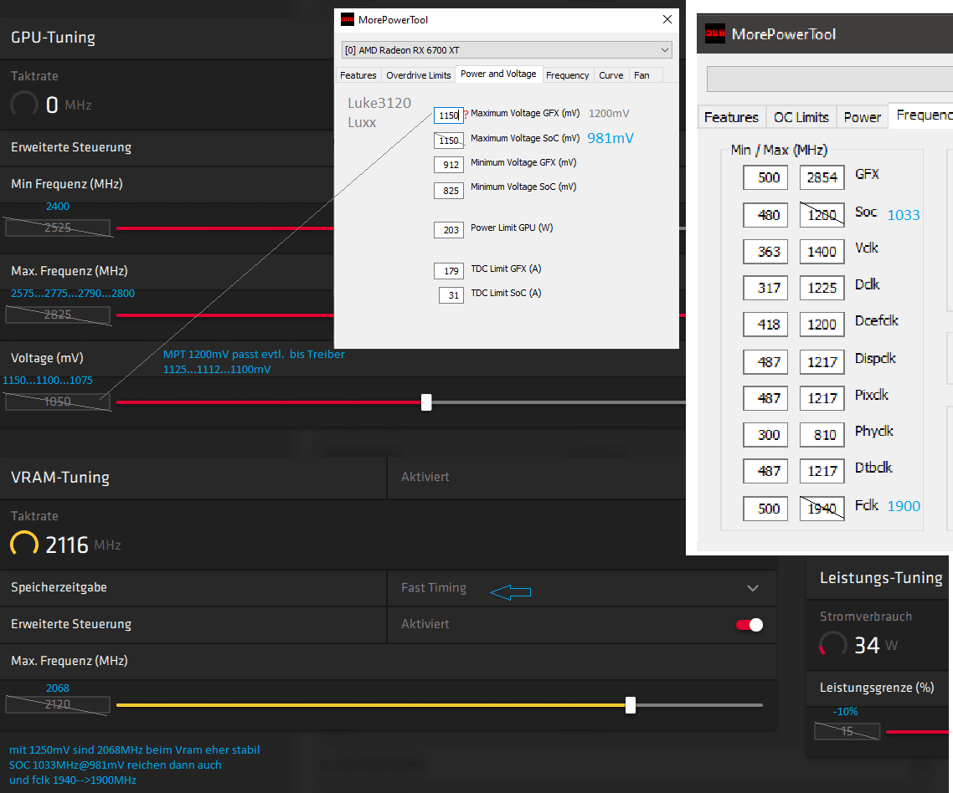953x793 pixels.
Task: Click the VRAM-Tuning header
Action: [x=60, y=478]
